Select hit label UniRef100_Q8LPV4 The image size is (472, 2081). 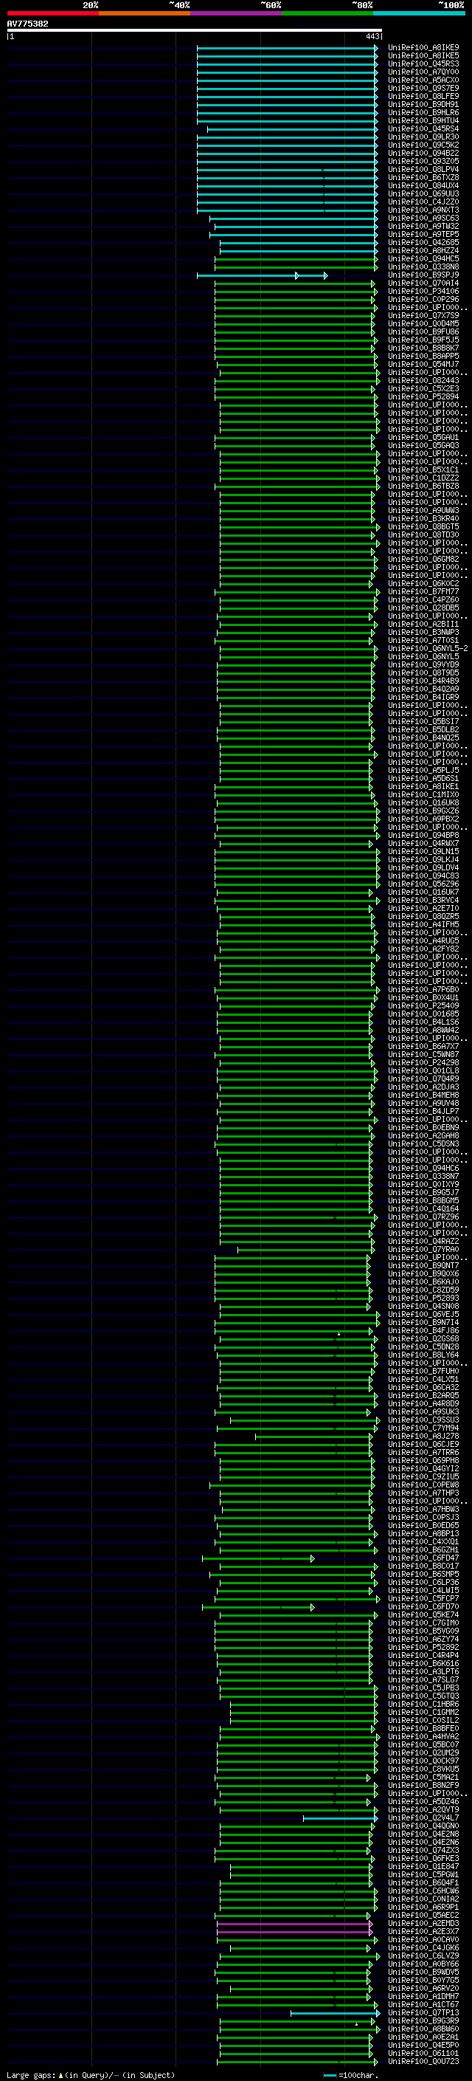(423, 170)
